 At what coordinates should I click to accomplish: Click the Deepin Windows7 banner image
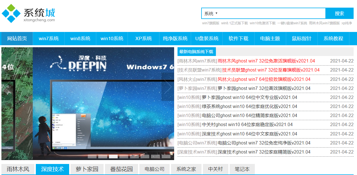pos(103,103)
